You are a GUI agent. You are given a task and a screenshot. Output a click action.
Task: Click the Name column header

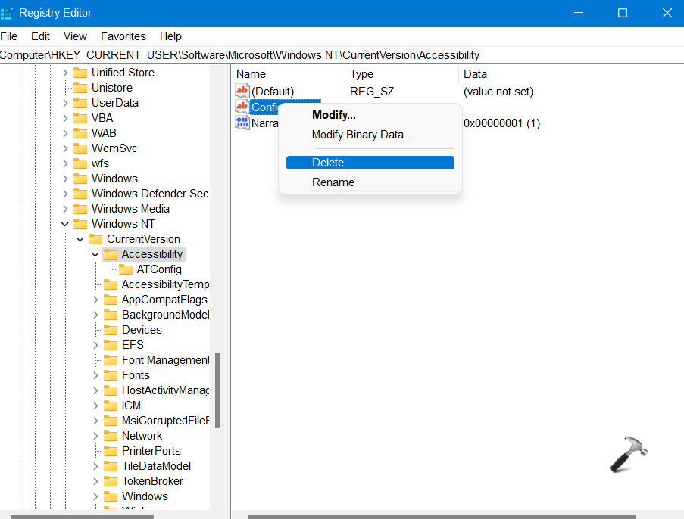pyautogui.click(x=289, y=74)
